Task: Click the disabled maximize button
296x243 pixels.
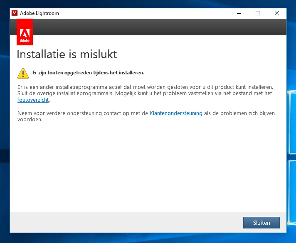Action: [x=258, y=13]
